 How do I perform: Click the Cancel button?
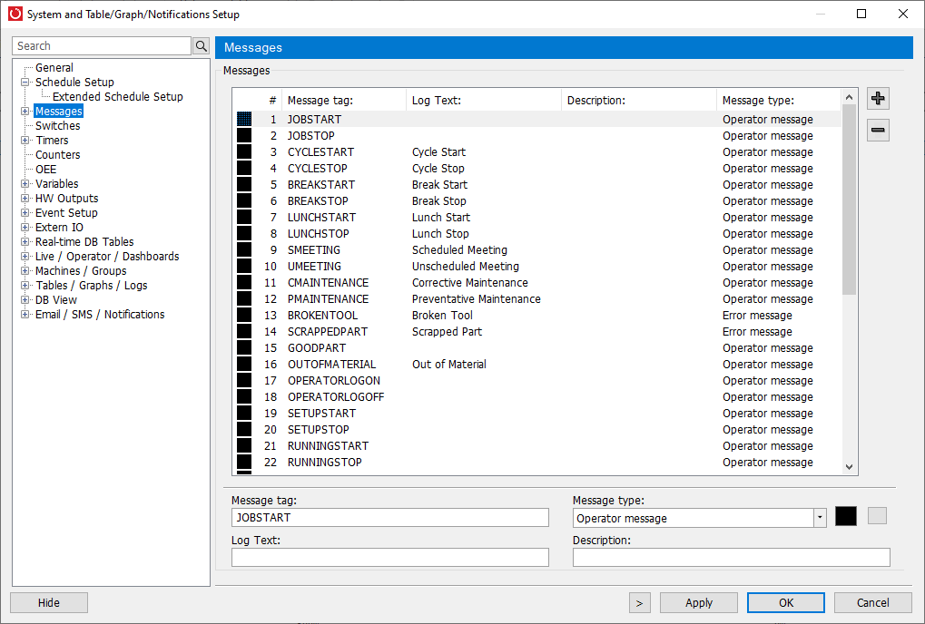(872, 603)
